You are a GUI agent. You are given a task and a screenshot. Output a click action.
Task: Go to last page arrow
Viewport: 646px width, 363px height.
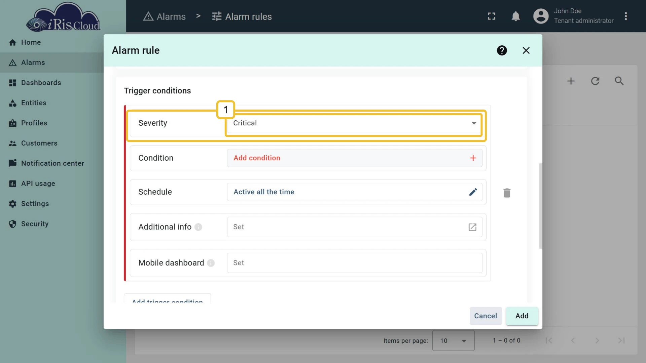click(x=621, y=340)
